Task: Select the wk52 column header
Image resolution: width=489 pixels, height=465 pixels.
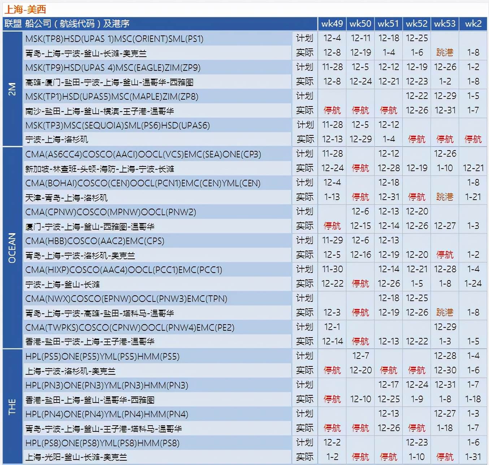Action: pos(416,24)
